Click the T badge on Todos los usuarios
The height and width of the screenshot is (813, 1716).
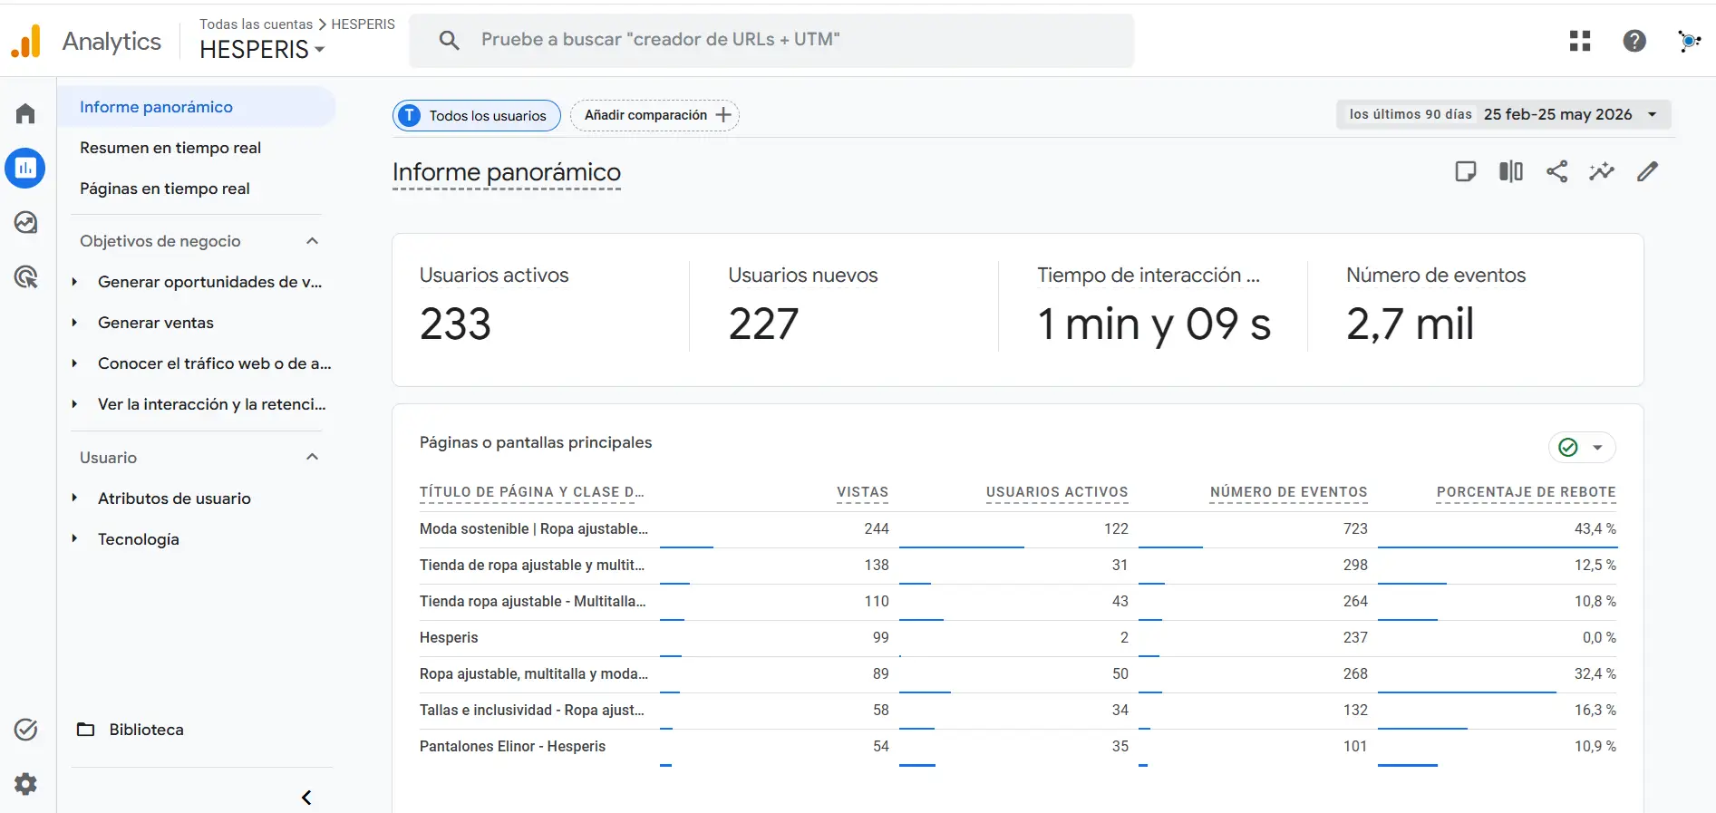[410, 115]
